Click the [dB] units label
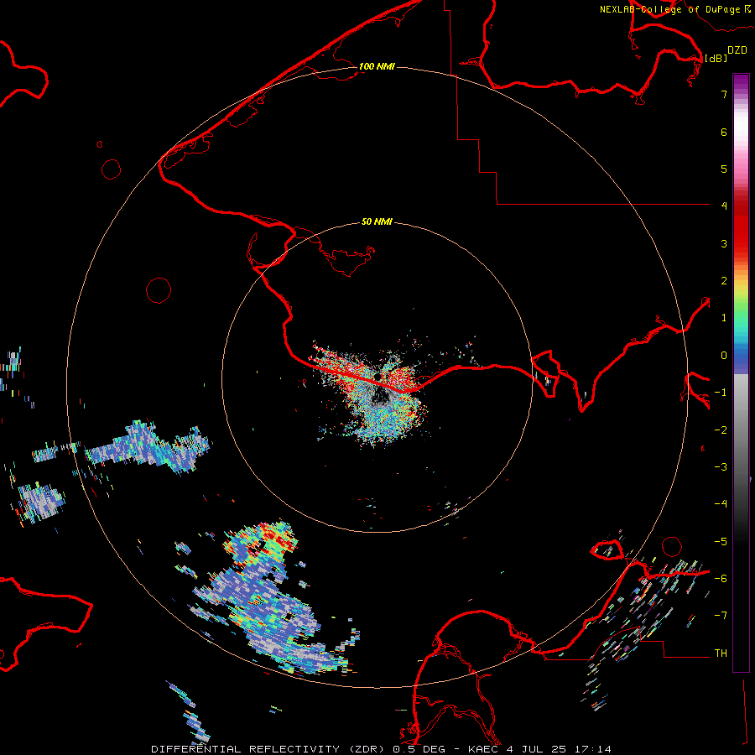Viewport: 755px width, 755px height. pyautogui.click(x=716, y=58)
